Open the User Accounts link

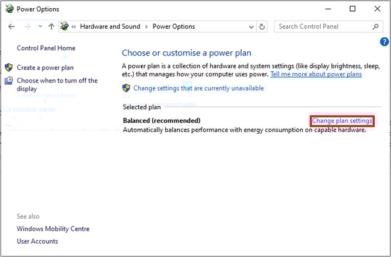37,241
